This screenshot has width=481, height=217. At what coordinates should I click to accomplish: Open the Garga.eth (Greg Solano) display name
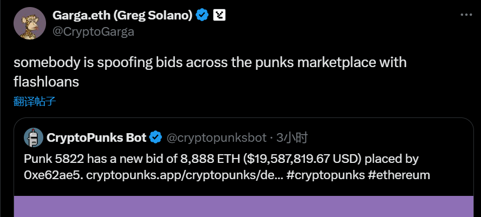123,15
